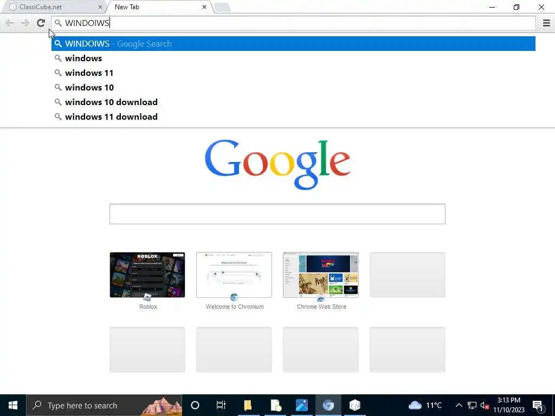Click the muted volume icon
This screenshot has height=416, width=555.
(x=485, y=405)
